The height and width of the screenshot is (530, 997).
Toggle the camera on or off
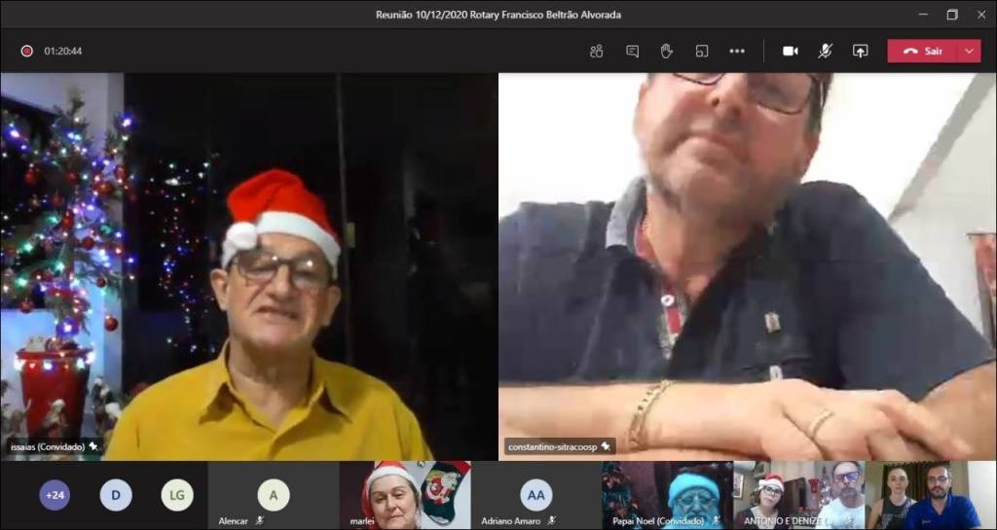(790, 52)
